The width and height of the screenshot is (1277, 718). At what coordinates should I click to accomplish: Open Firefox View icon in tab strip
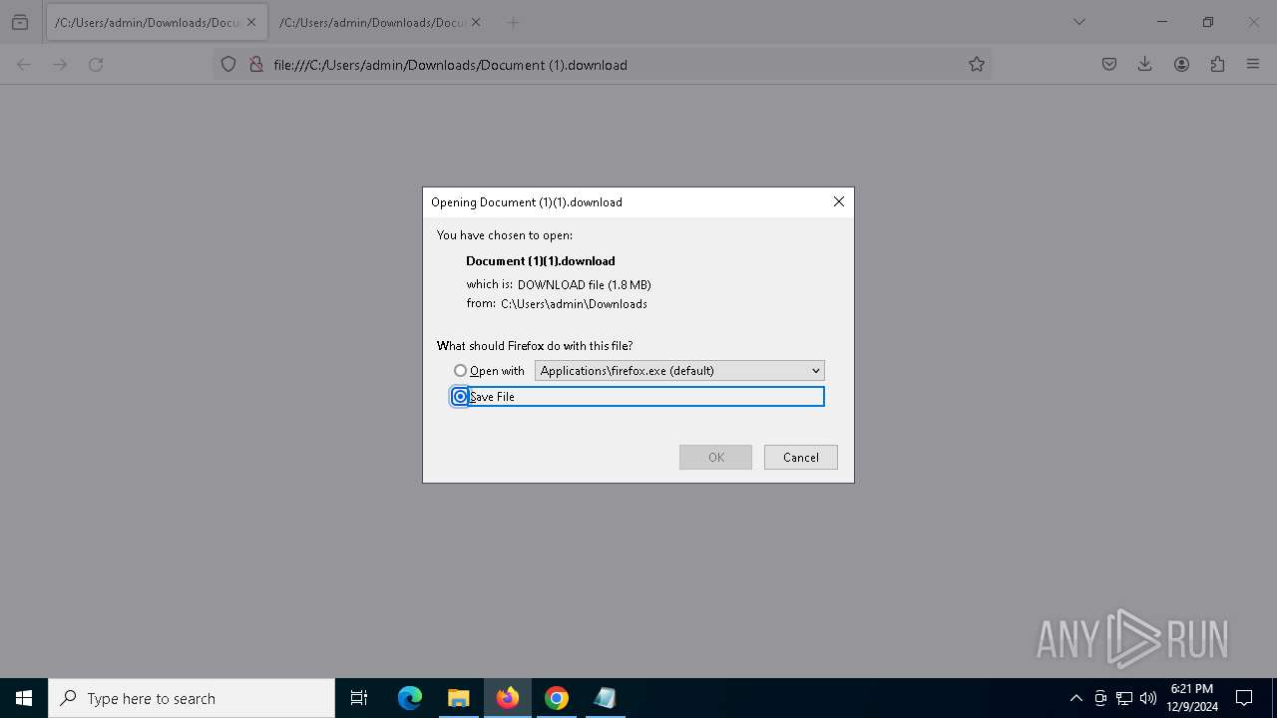[20, 22]
